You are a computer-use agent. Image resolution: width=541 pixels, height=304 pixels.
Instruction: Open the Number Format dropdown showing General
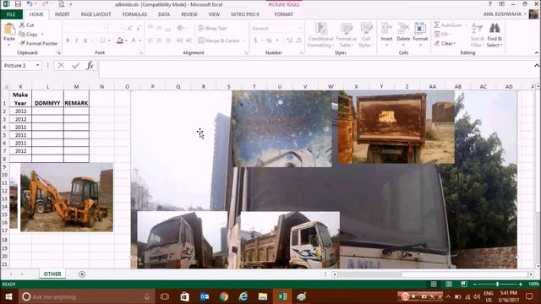click(276, 28)
